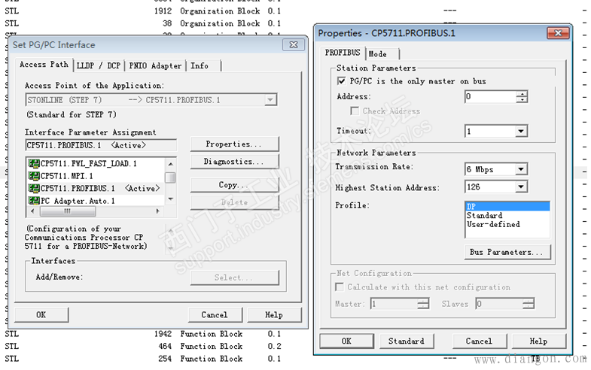Select the CP5711.MPI.1 list row text
The width and height of the screenshot is (591, 370).
pyautogui.click(x=67, y=176)
